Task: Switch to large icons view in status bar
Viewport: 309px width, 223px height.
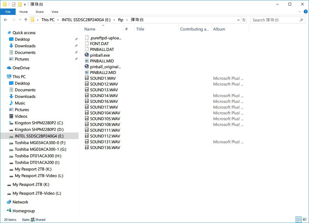Action: pos(304,219)
